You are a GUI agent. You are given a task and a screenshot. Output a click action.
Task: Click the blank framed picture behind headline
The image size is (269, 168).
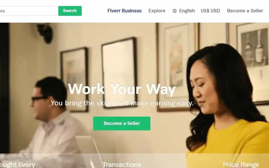pos(119,73)
